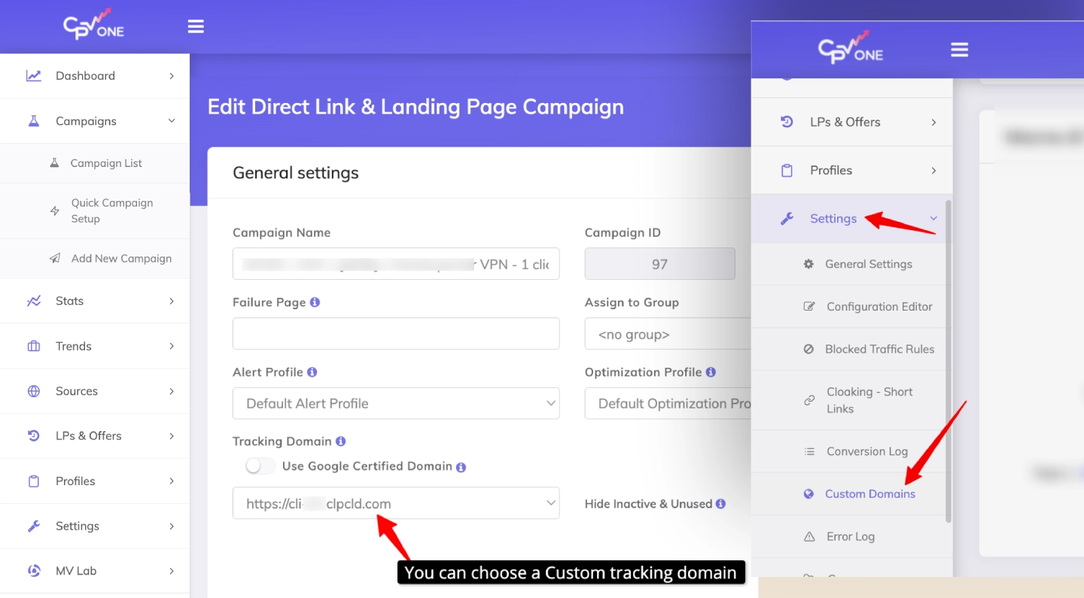The width and height of the screenshot is (1084, 598).
Task: Open the Alert Profile dropdown
Action: click(395, 403)
